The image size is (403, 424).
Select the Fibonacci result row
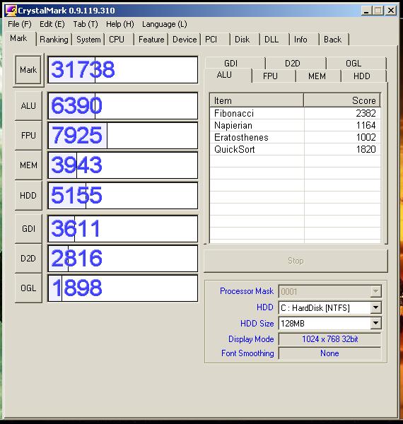tap(296, 113)
